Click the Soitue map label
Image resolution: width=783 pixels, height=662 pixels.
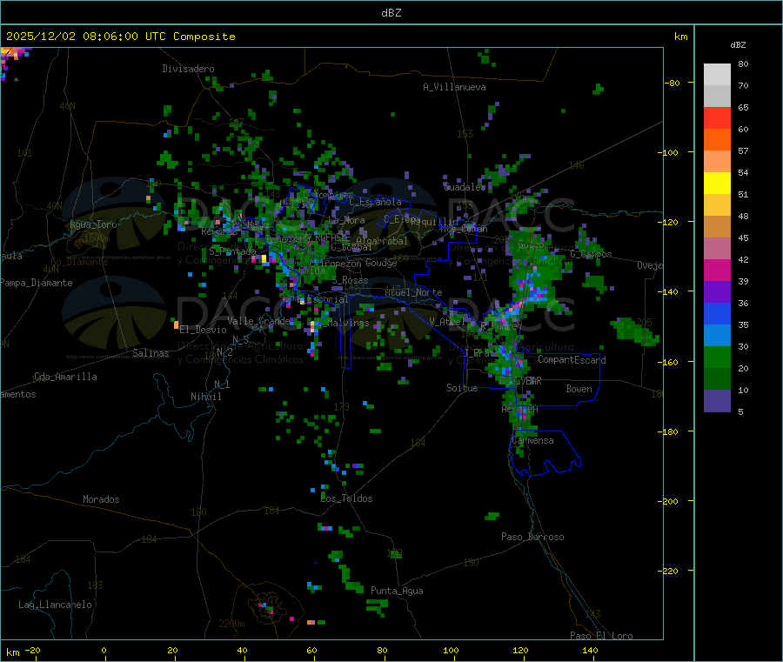462,388
